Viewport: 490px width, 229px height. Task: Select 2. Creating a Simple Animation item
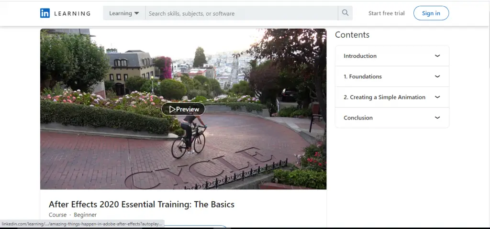tap(384, 97)
